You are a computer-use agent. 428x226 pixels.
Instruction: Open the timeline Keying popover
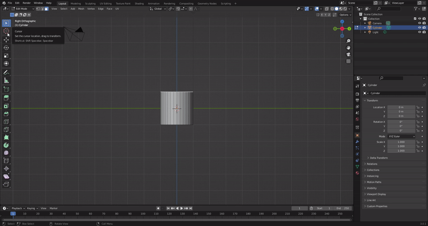click(x=32, y=208)
